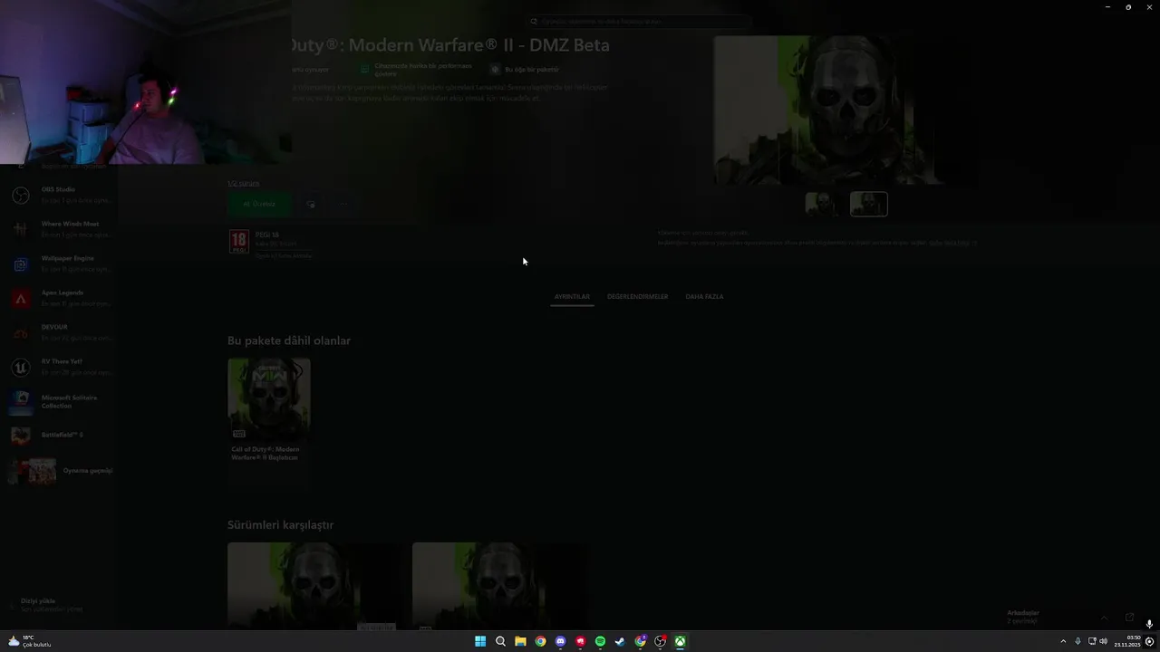Screen dimensions: 1160x652
Task: Select Battlefield in the sidebar list
Action: click(59, 436)
